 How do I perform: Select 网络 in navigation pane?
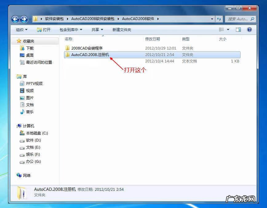[27, 175]
